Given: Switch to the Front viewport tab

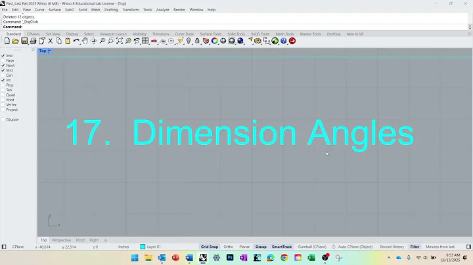Looking at the screenshot, I should coord(80,240).
